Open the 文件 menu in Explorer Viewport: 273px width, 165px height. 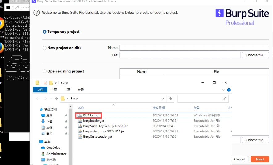(x=40, y=90)
